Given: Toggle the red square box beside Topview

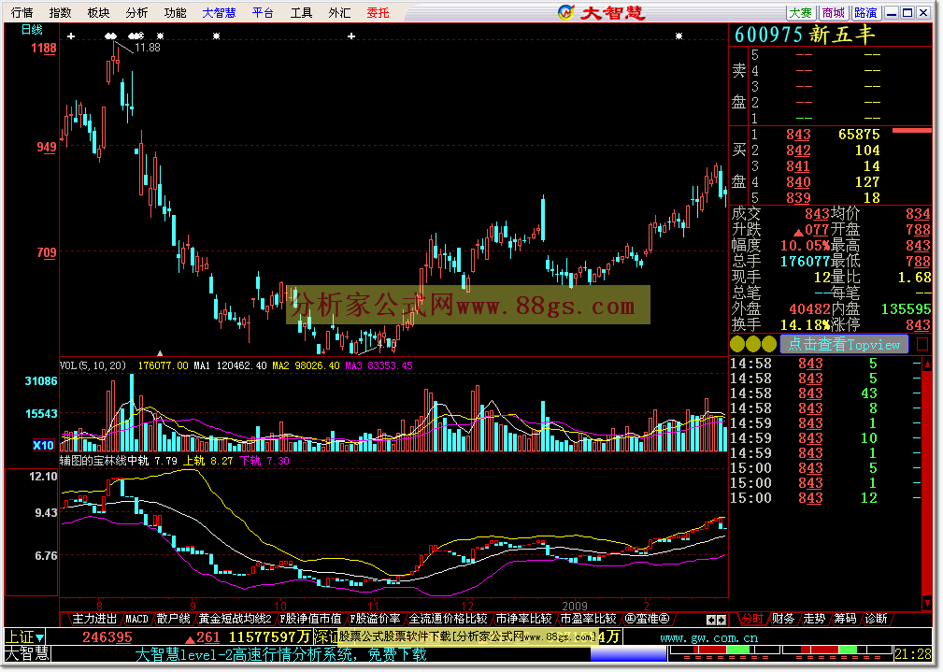Looking at the screenshot, I should 922,344.
